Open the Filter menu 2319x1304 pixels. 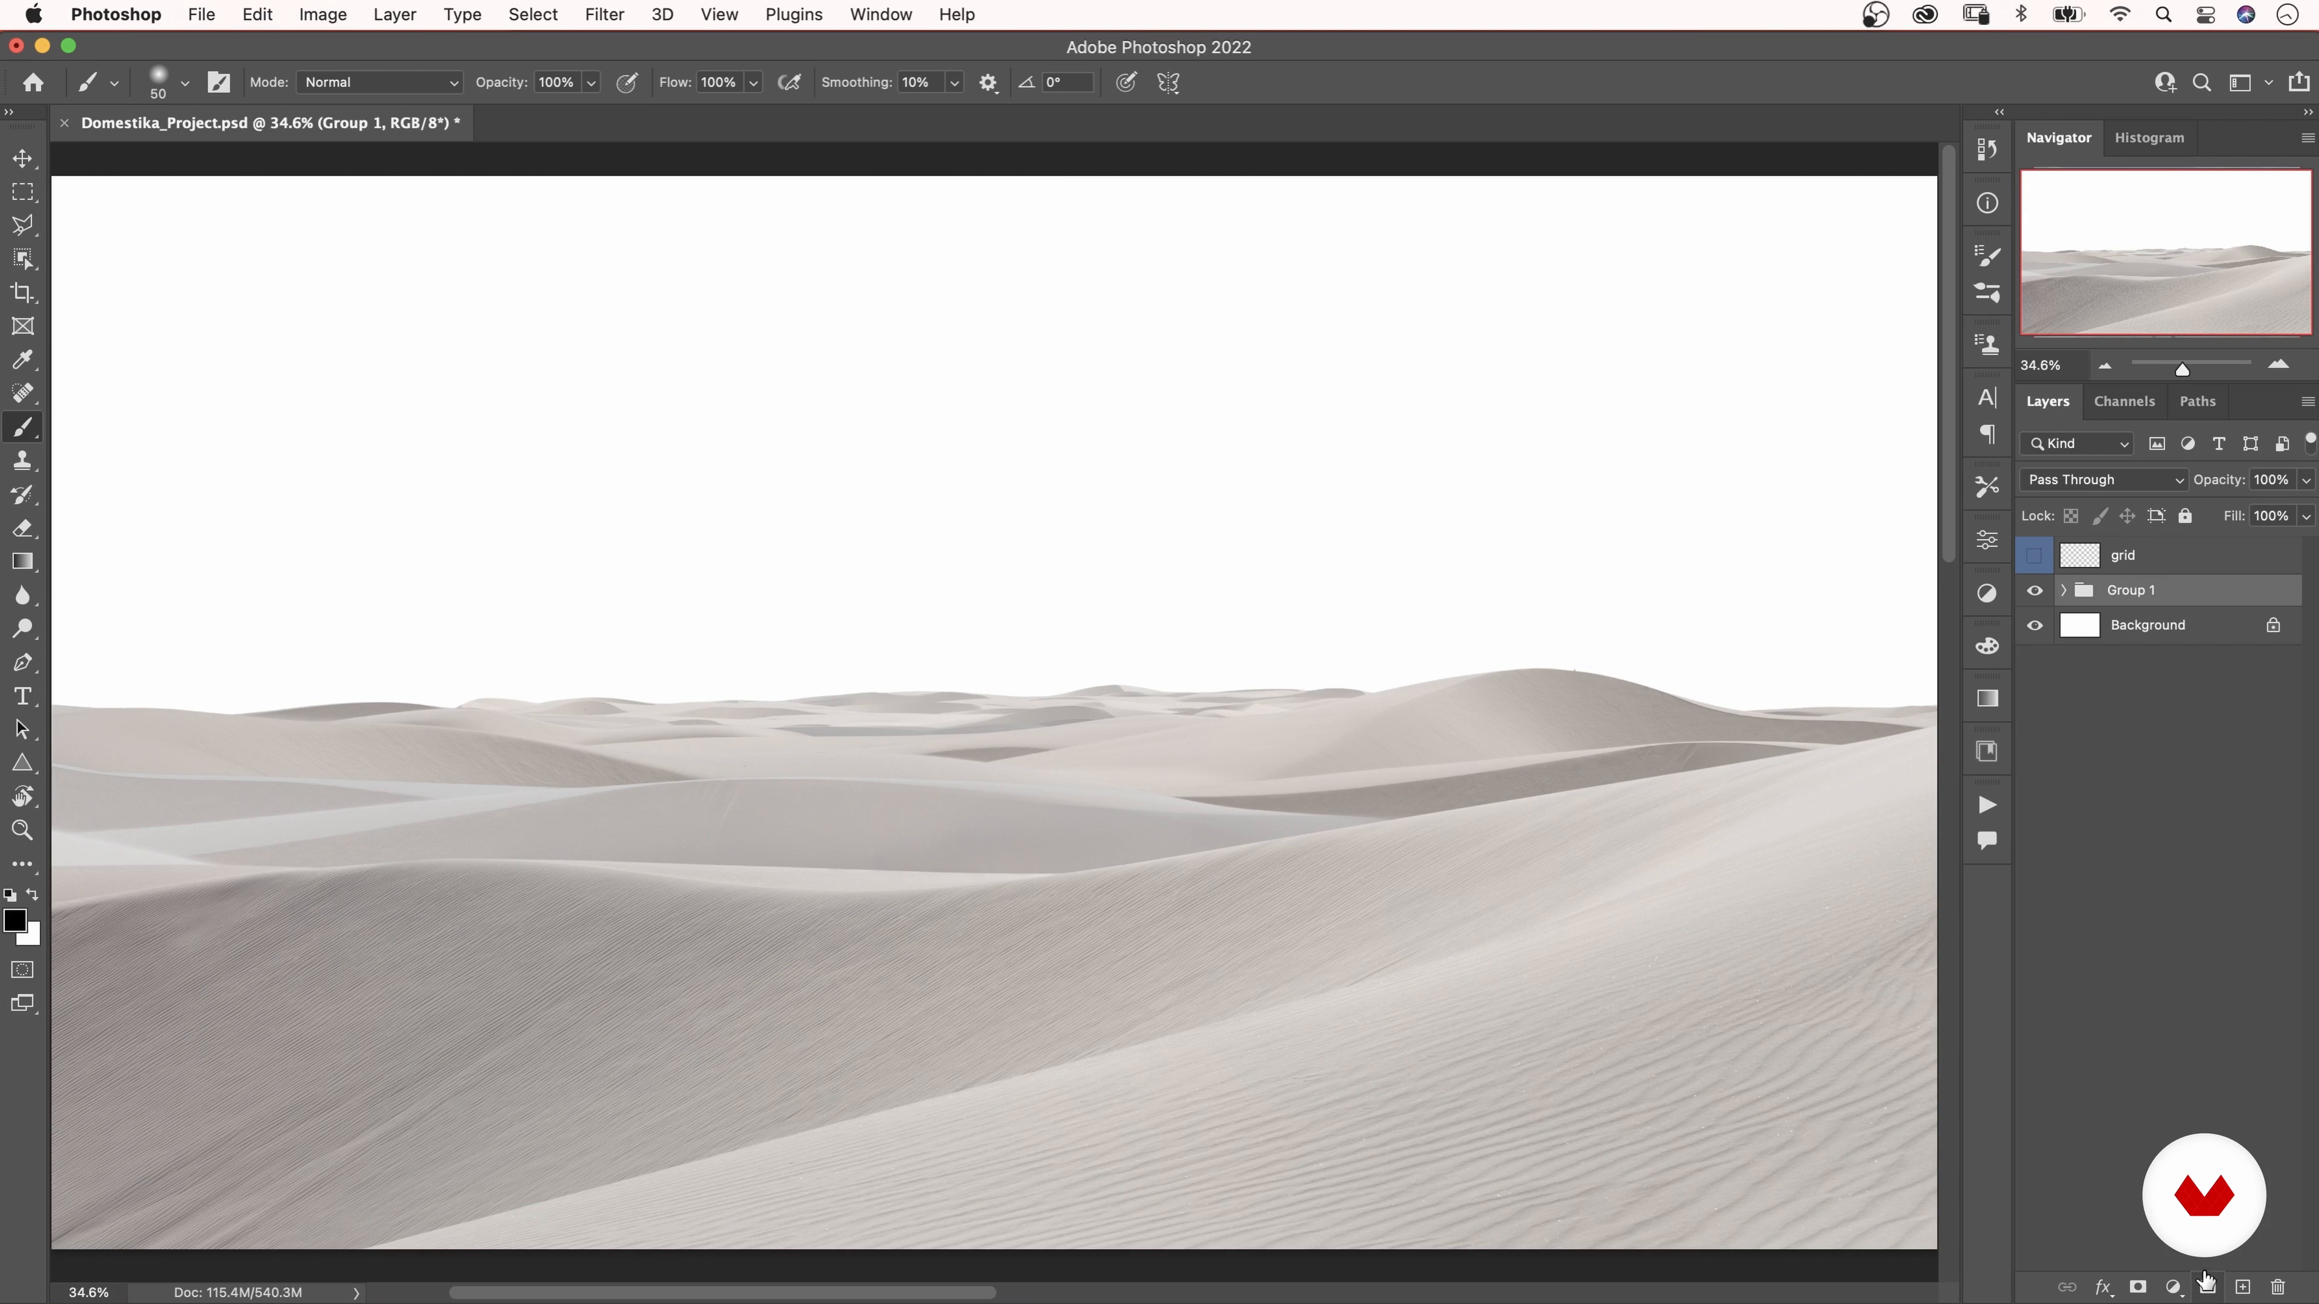coord(604,14)
